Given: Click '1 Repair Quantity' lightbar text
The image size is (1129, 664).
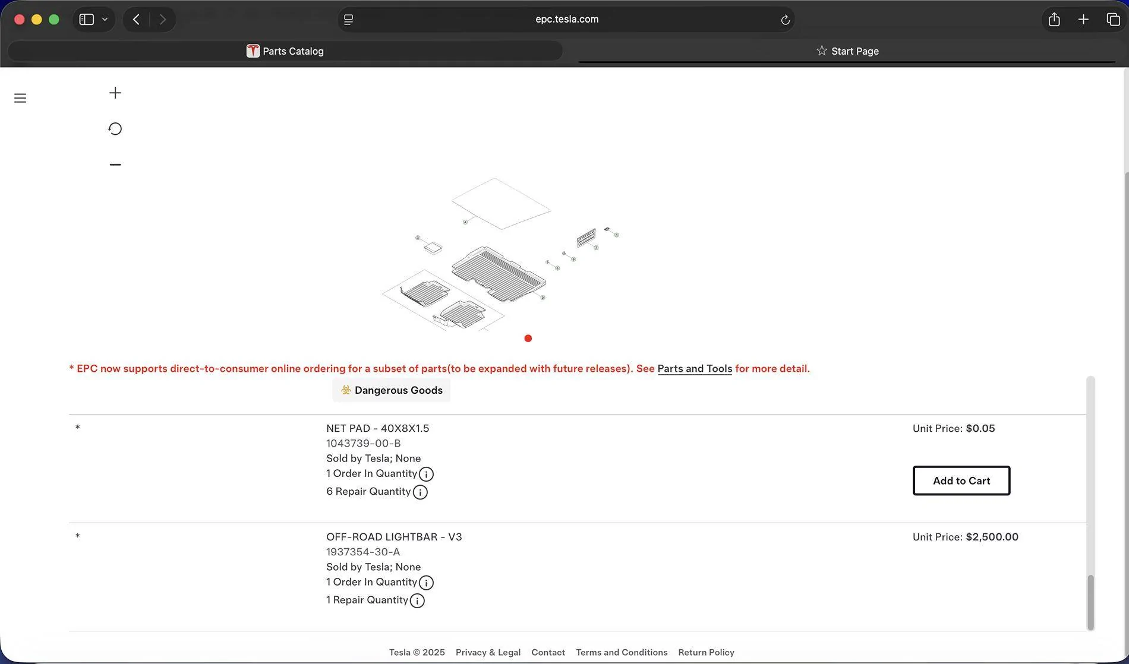Looking at the screenshot, I should pyautogui.click(x=367, y=600).
